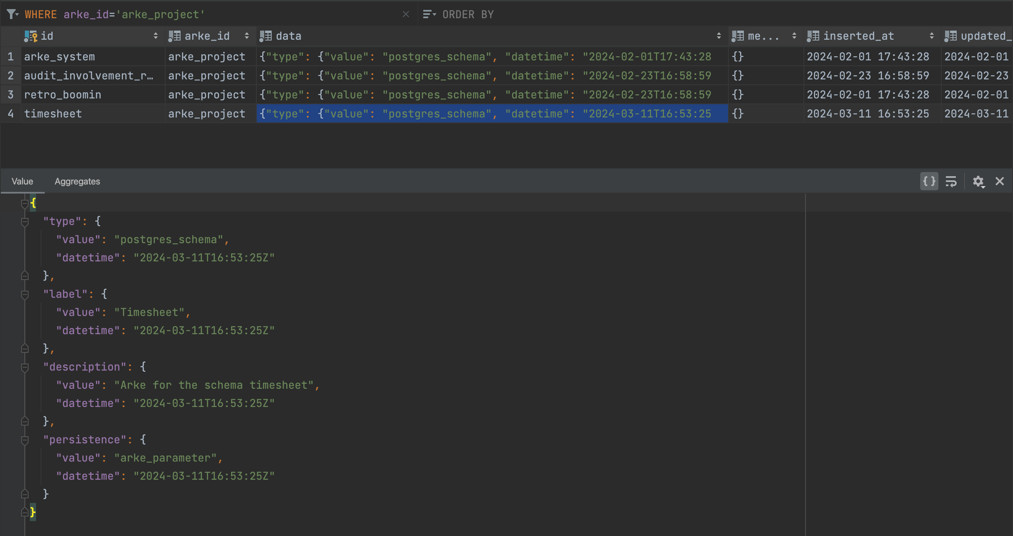Select the Value tab

[22, 181]
